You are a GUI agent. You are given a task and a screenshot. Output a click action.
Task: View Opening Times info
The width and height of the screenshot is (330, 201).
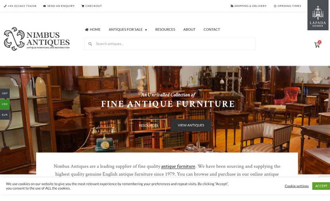(x=288, y=6)
